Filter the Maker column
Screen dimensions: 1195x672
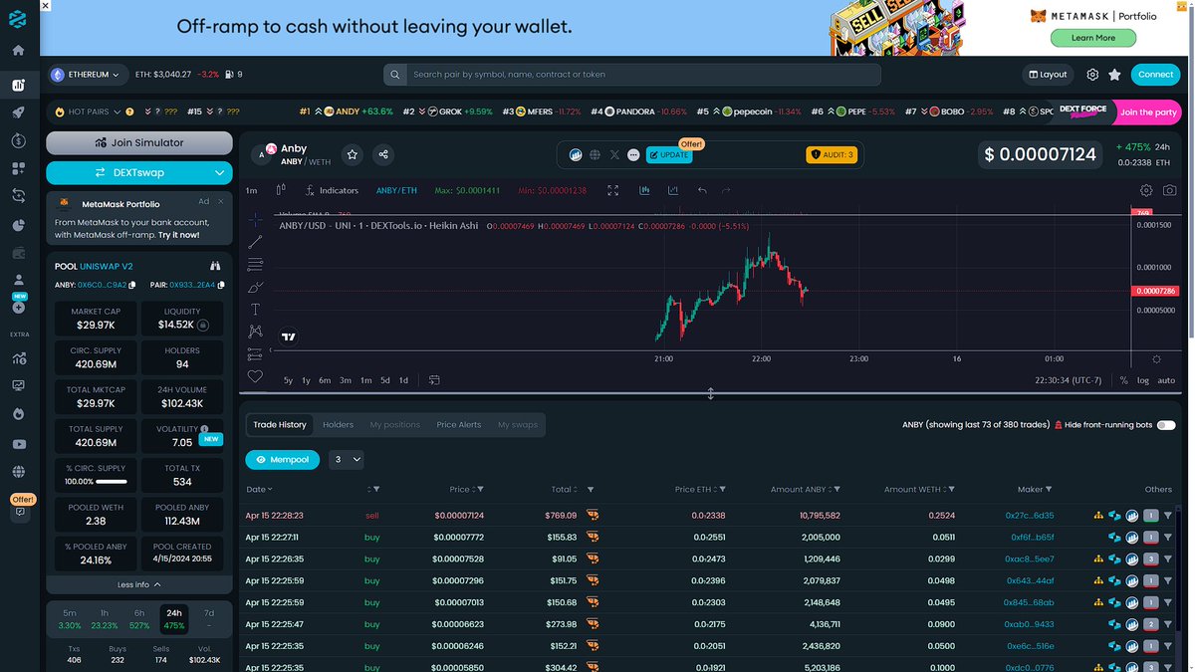pos(1049,489)
